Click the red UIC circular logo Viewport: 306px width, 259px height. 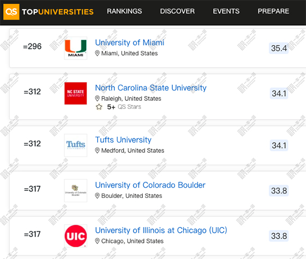(76, 236)
